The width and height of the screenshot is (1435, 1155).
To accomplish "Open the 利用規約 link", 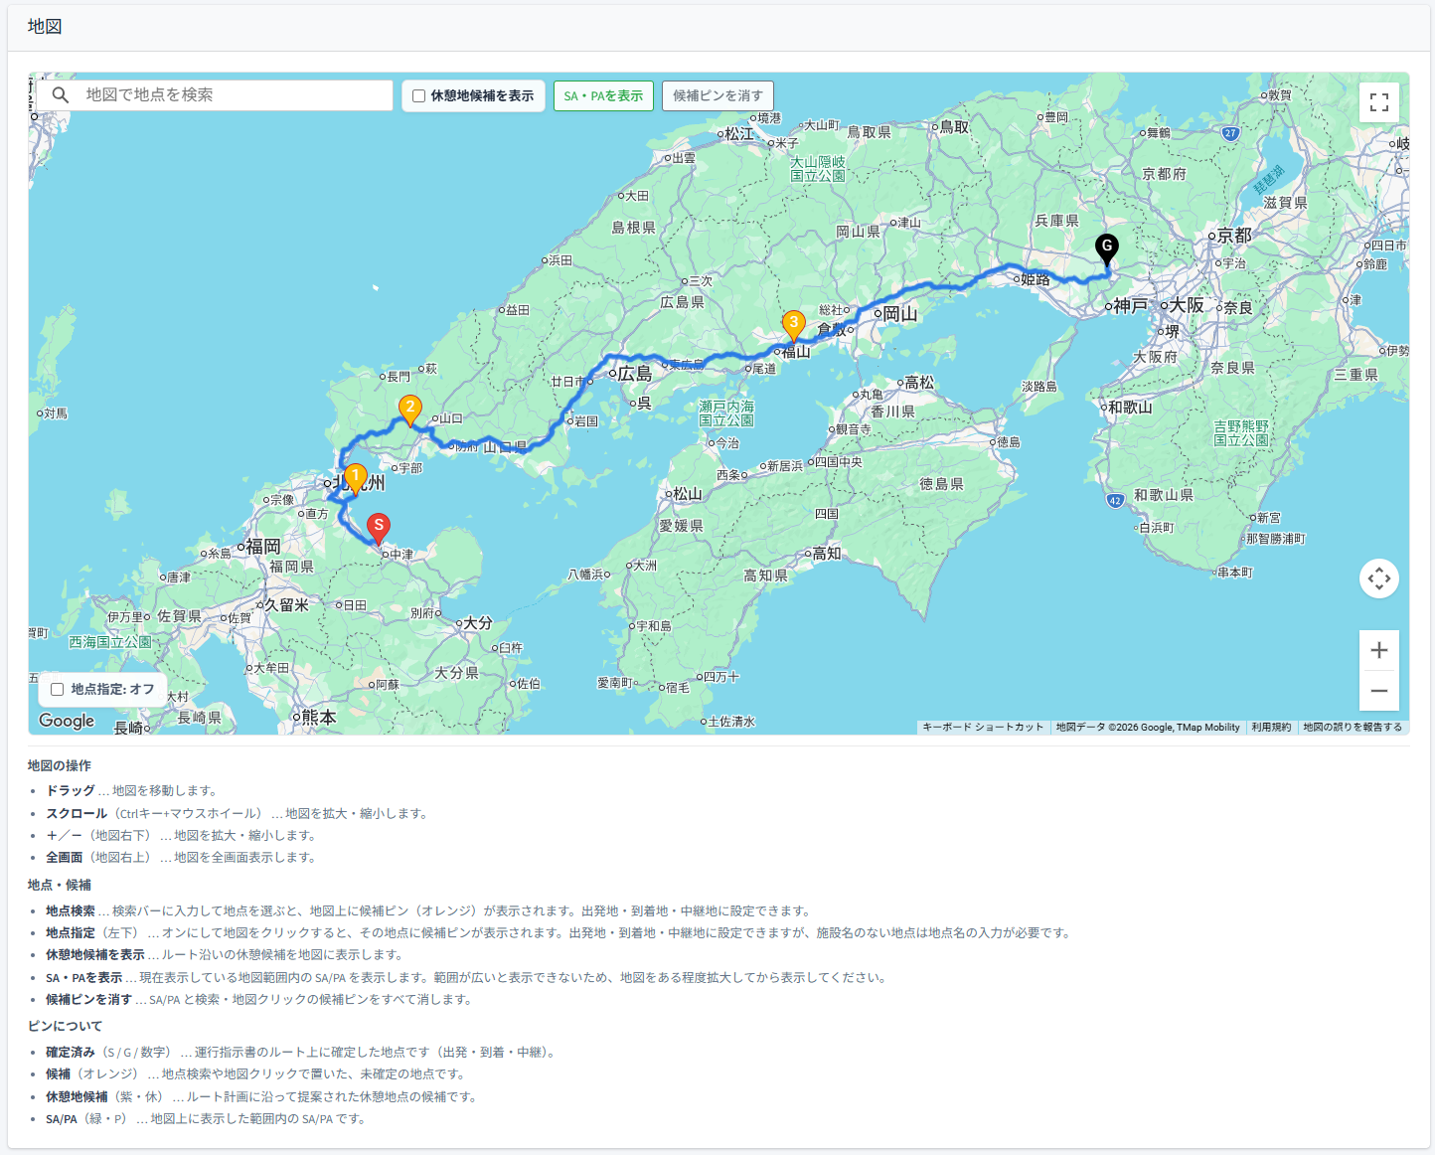I will point(1271,728).
